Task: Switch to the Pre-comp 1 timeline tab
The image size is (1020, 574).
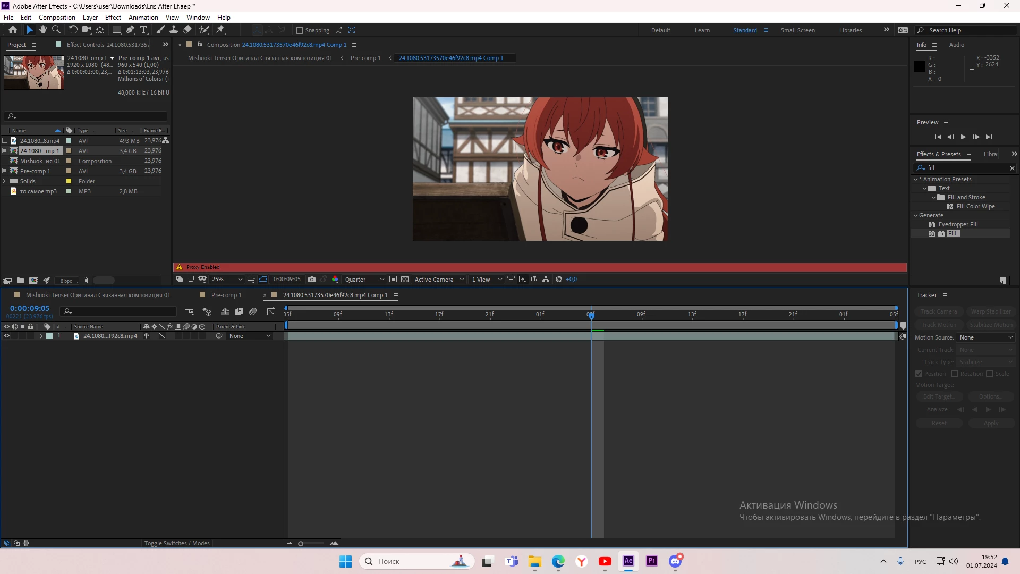Action: pos(226,295)
